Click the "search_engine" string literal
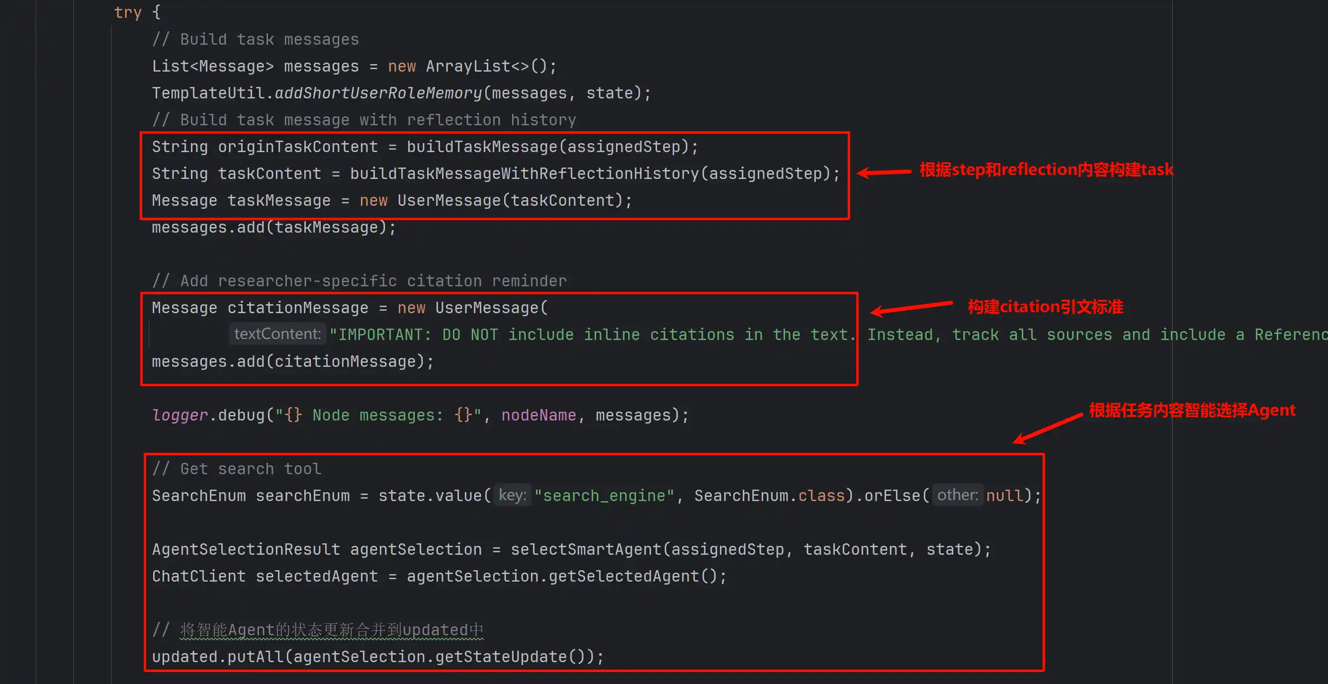 [x=604, y=496]
